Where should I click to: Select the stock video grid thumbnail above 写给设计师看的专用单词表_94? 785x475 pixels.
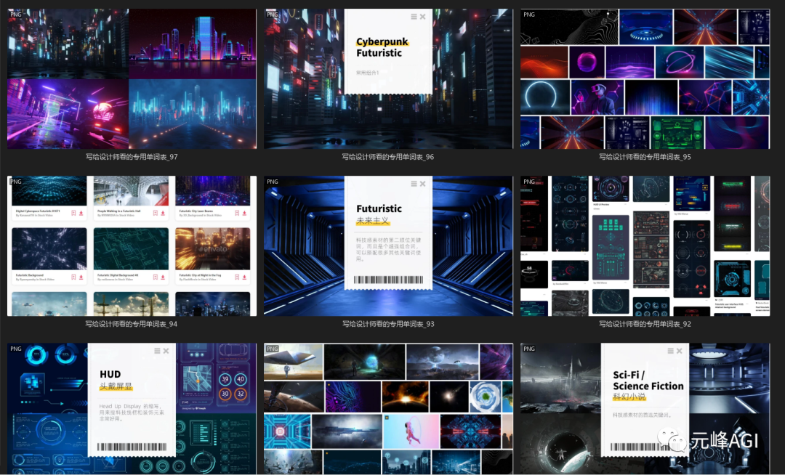tap(132, 245)
